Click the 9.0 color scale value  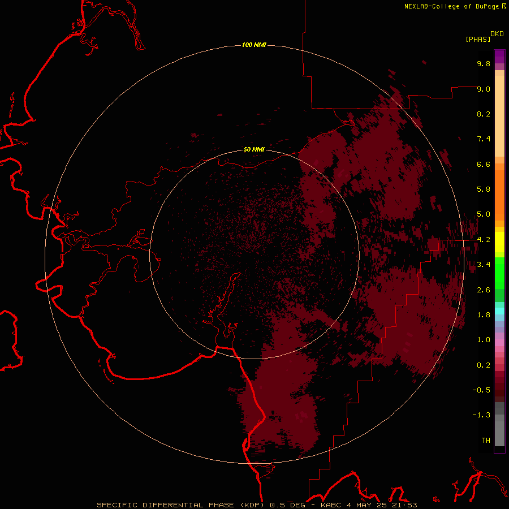484,89
